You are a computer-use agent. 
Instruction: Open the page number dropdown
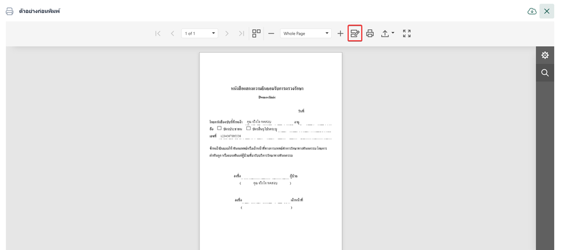pyautogui.click(x=213, y=33)
